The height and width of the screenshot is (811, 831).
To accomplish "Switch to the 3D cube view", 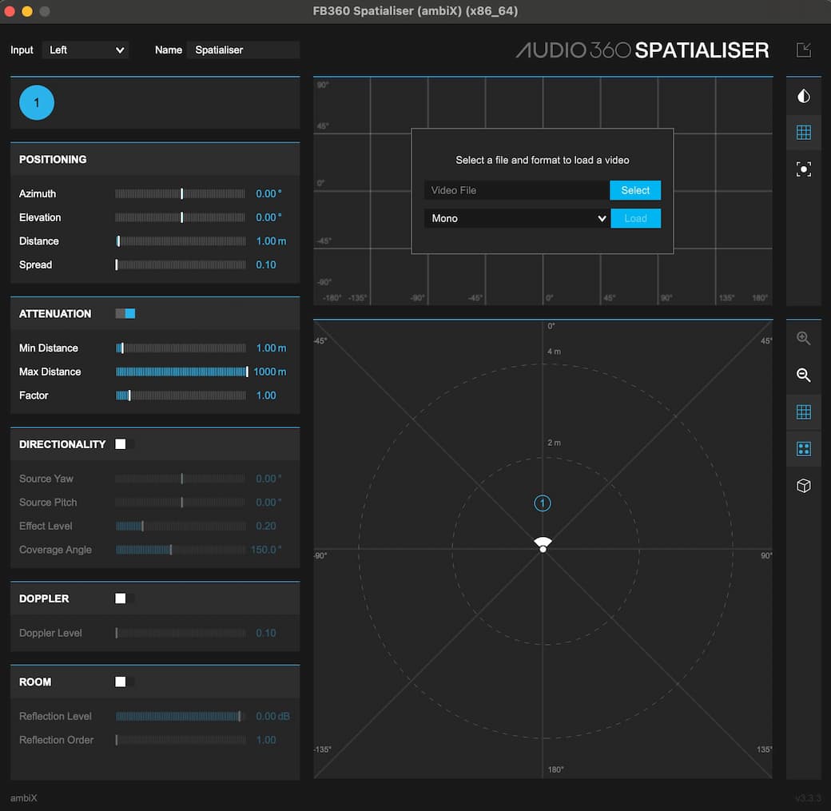I will pyautogui.click(x=803, y=486).
